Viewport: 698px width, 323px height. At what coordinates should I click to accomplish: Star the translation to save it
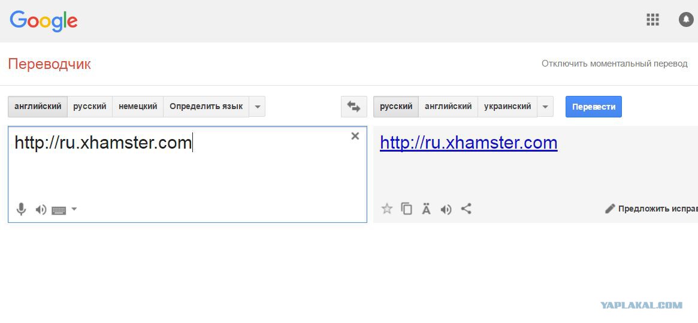pos(387,209)
